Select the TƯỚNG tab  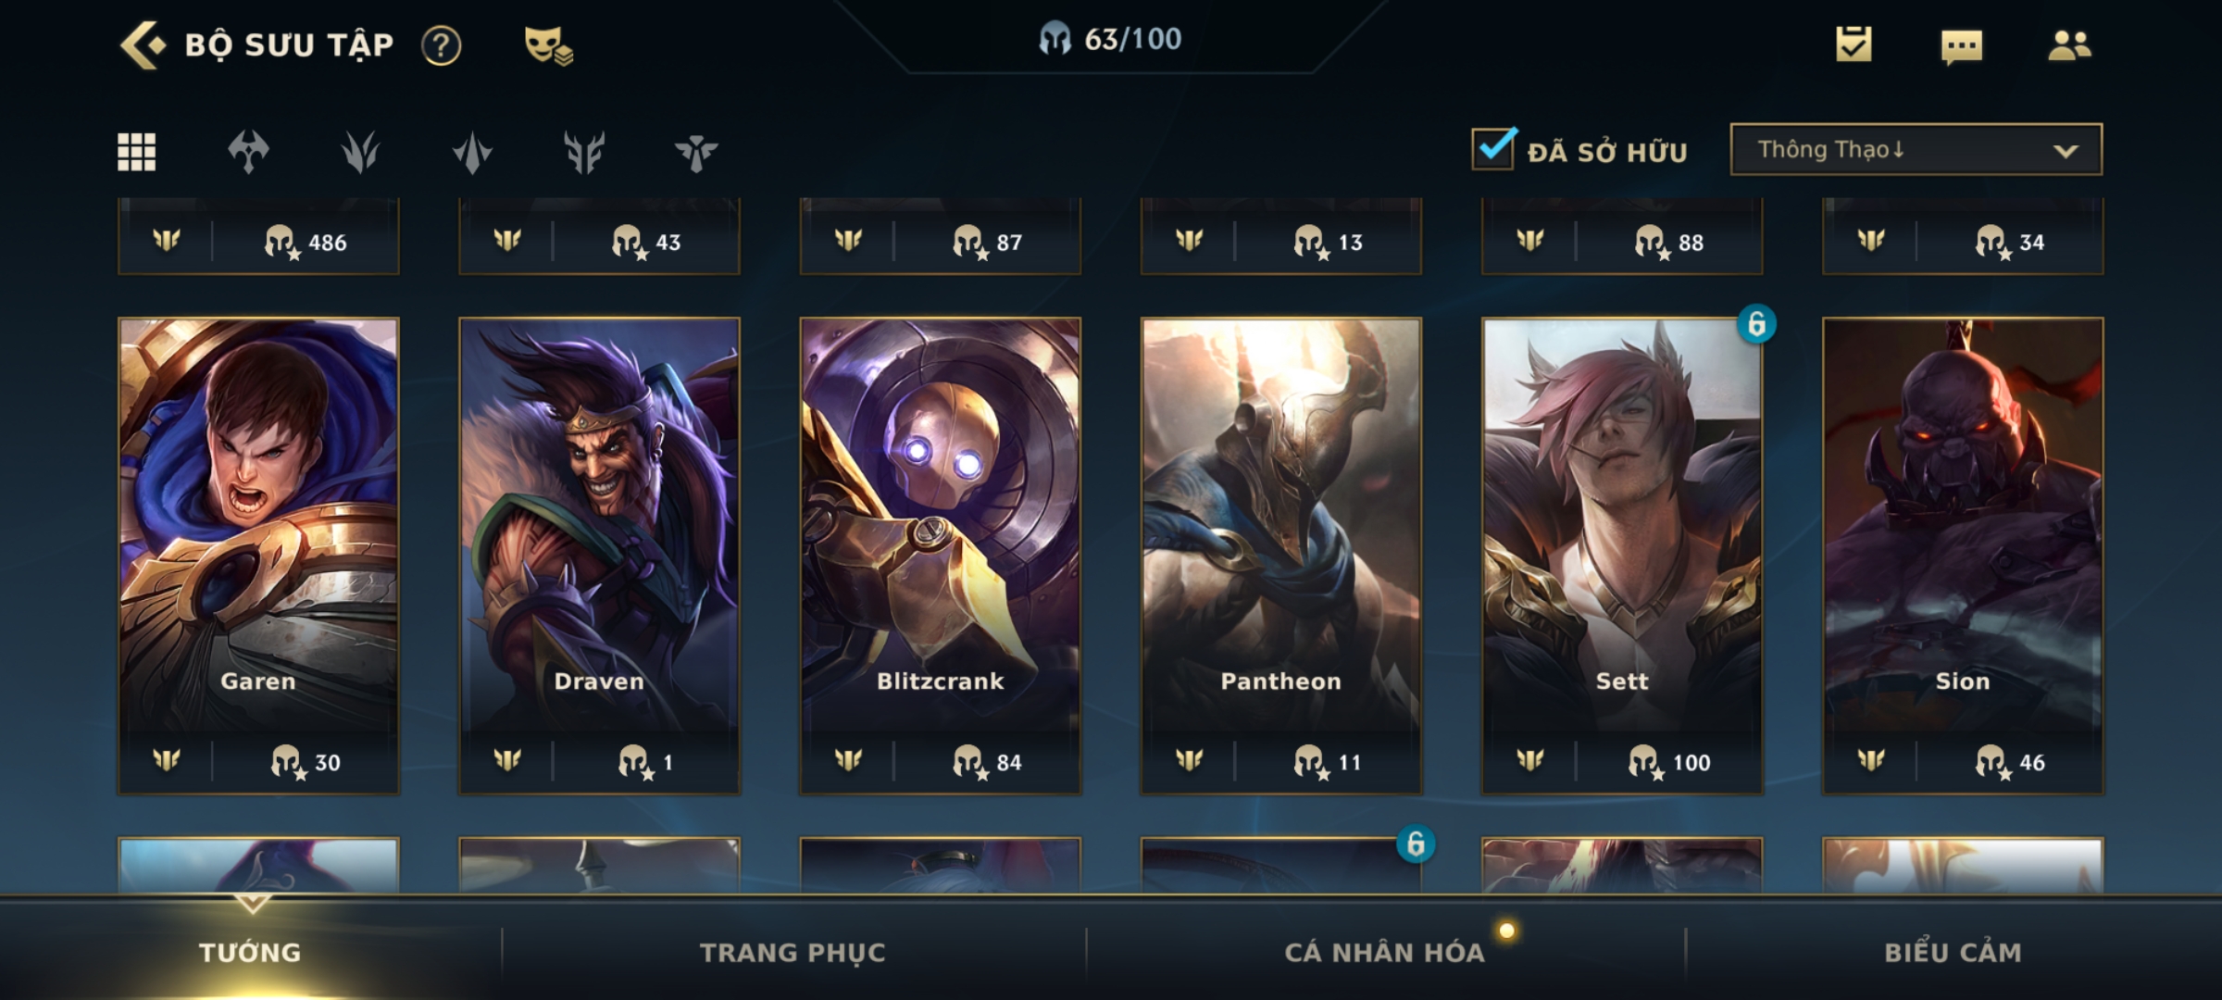coord(250,952)
